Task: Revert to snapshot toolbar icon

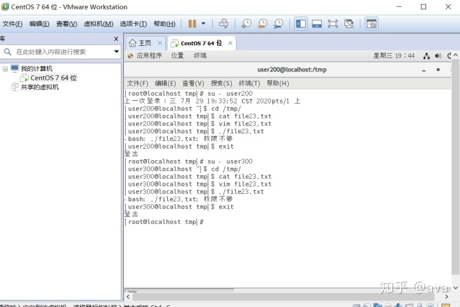Action: [x=263, y=24]
